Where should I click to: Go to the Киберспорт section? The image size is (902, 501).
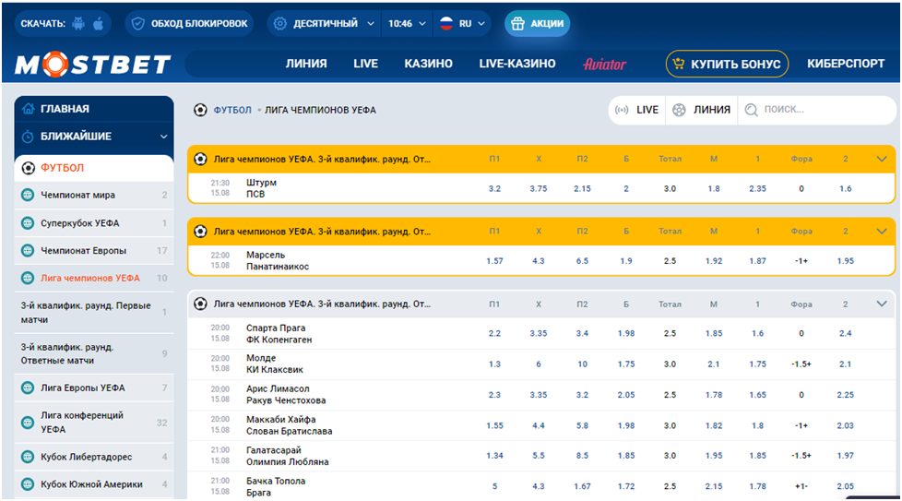(x=846, y=64)
